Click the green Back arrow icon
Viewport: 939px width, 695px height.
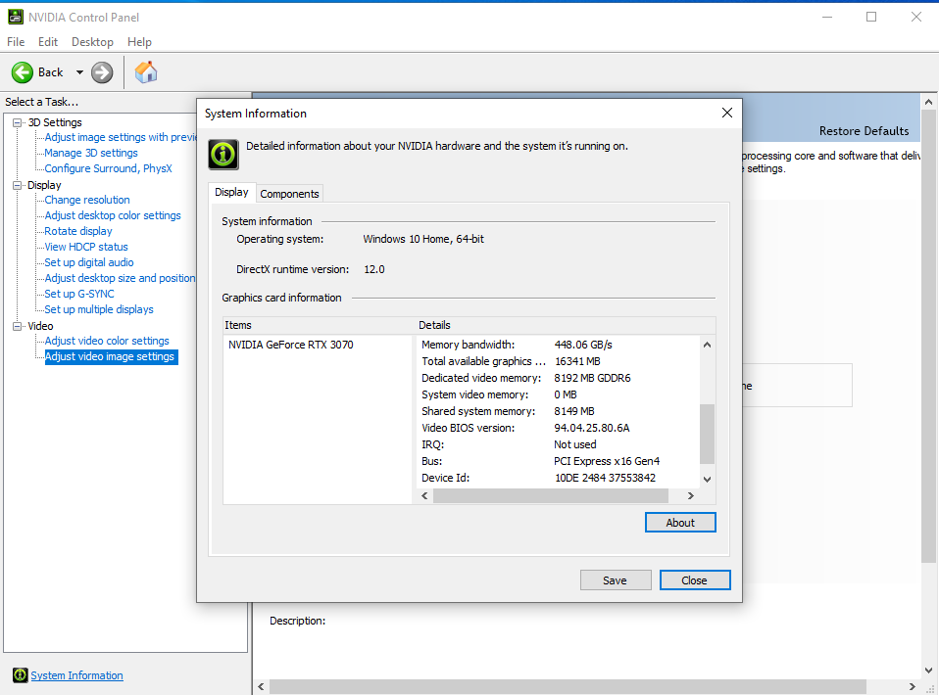[x=23, y=72]
